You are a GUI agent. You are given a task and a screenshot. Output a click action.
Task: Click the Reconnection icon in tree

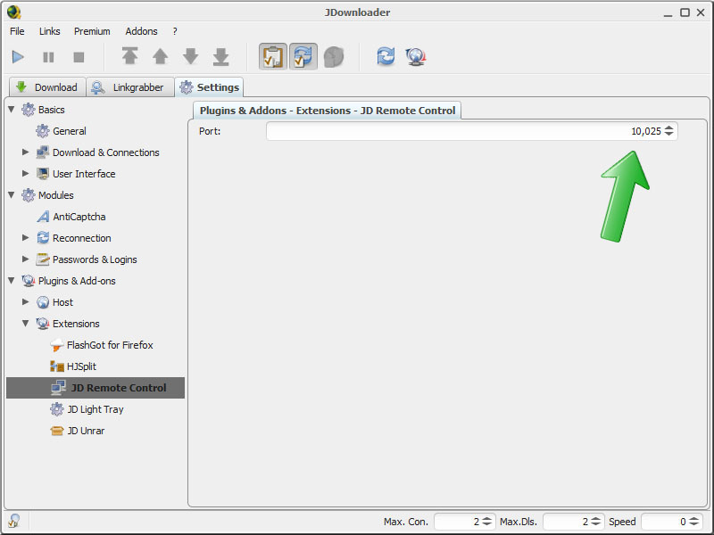43,238
